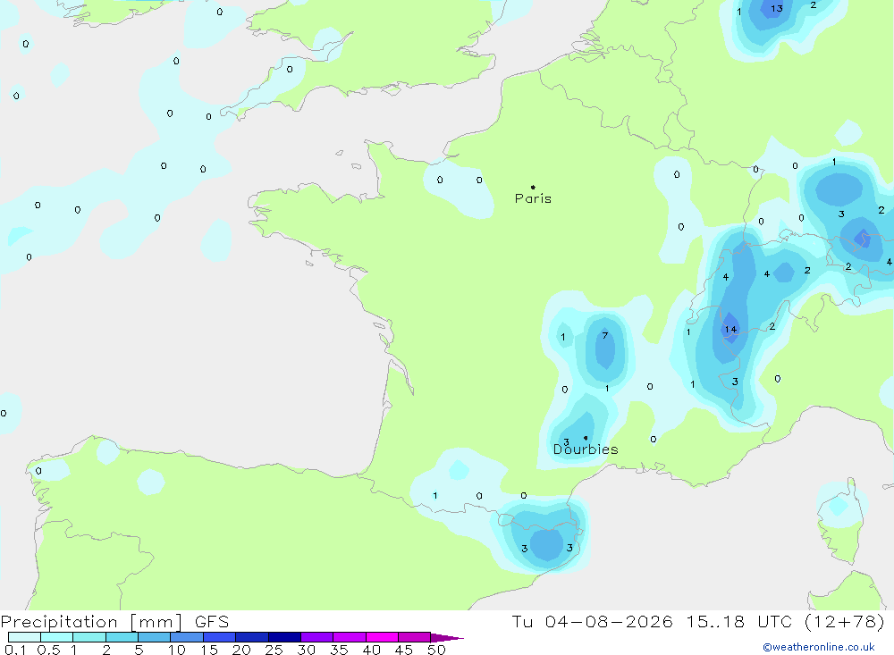The height and width of the screenshot is (655, 894).
Task: Click the legend label 35
Action: (339, 650)
